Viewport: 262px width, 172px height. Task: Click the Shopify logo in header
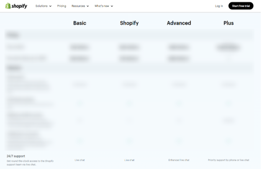pyautogui.click(x=16, y=6)
